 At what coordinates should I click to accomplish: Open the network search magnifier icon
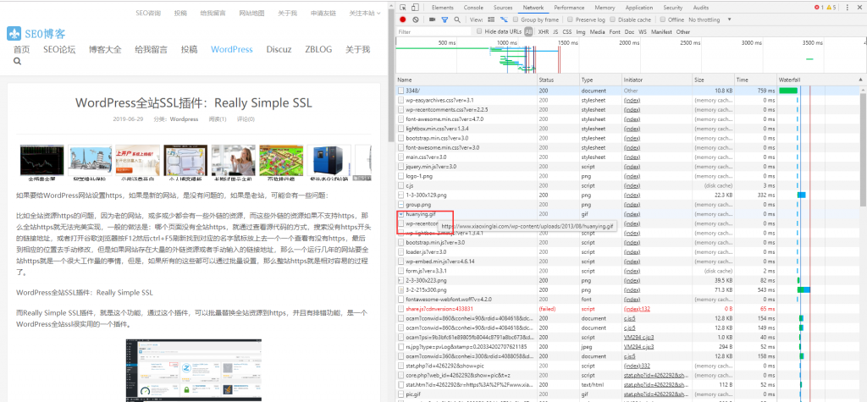456,19
